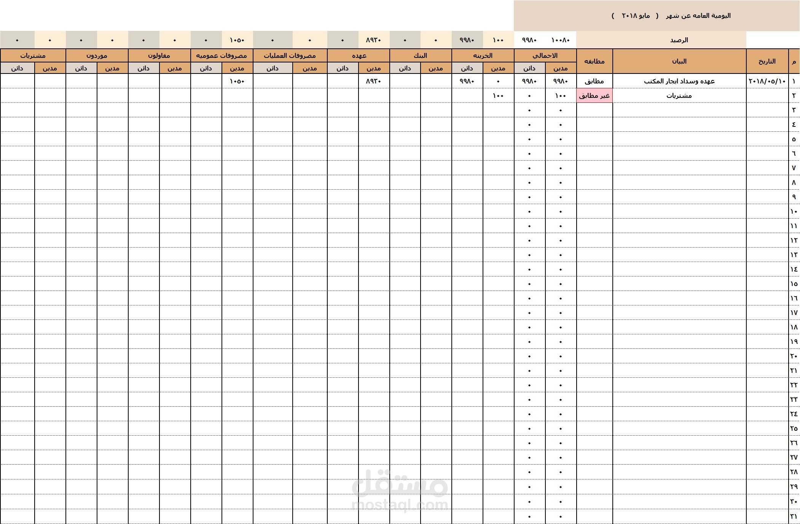800x524 pixels.
Task: Click the empty التاريخ cell in row ٢
Action: tap(767, 96)
